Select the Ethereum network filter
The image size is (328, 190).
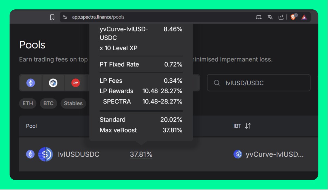pos(31,83)
